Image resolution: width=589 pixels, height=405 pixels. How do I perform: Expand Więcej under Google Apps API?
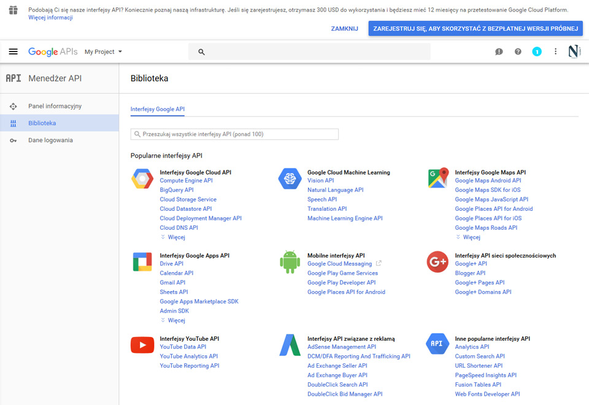(x=173, y=320)
